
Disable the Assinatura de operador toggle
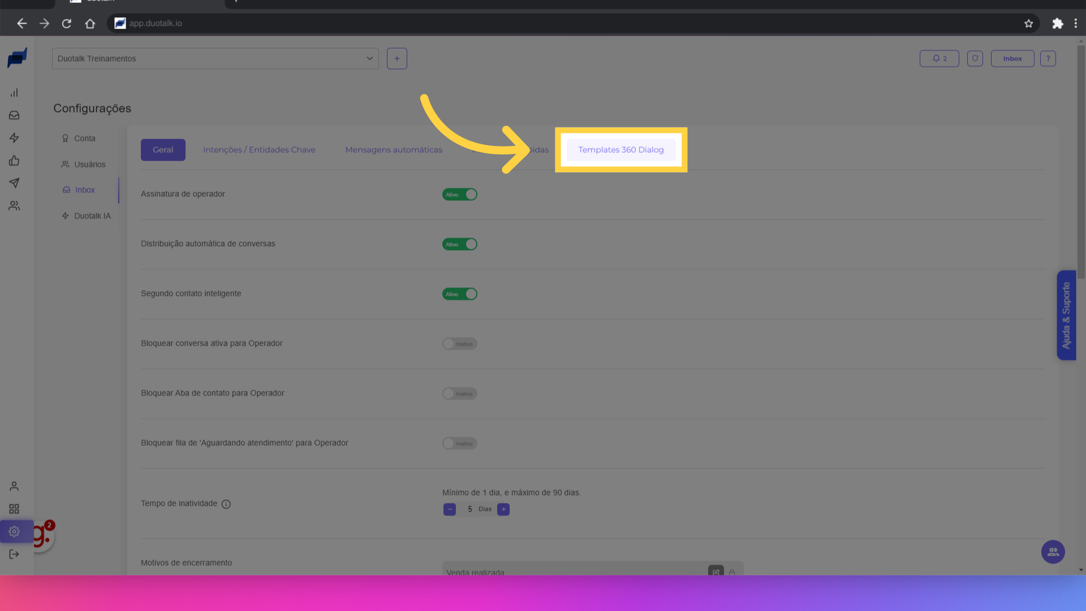coord(459,195)
